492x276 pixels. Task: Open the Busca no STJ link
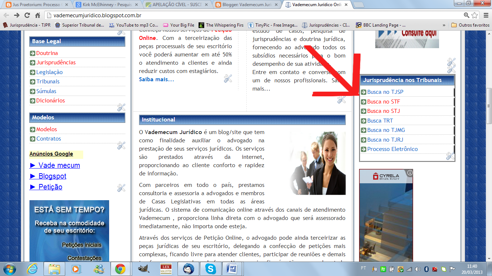(384, 111)
